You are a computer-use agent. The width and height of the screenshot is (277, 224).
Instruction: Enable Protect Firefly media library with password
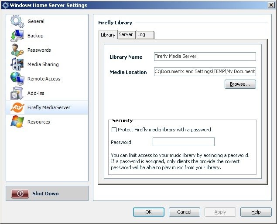point(114,130)
